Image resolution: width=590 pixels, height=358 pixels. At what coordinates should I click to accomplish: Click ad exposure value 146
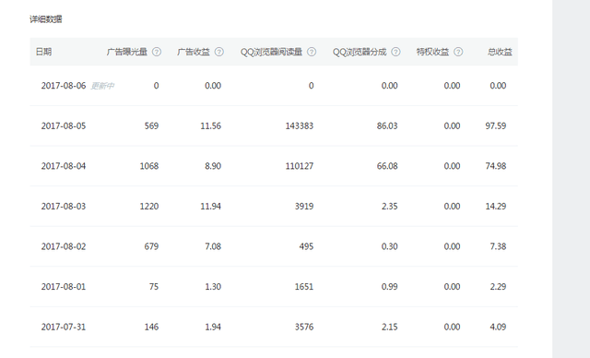point(151,327)
